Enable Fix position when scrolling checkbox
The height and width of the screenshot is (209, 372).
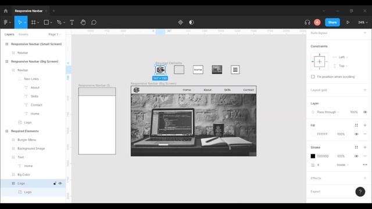point(313,77)
